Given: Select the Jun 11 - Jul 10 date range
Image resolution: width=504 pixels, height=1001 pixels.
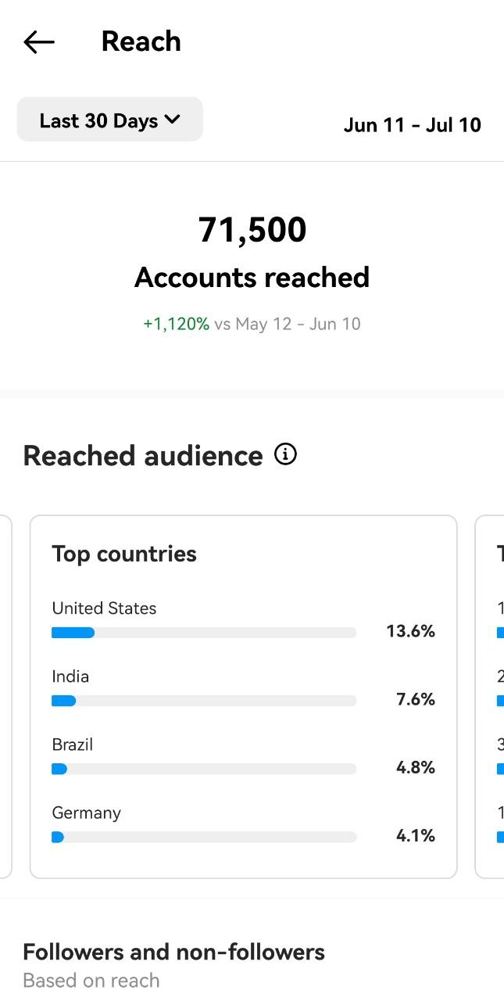Looking at the screenshot, I should click(x=413, y=125).
